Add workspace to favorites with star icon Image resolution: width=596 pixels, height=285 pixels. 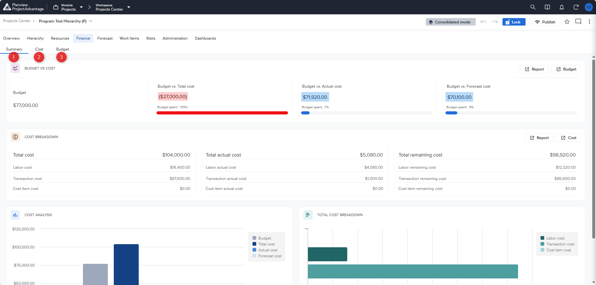click(567, 22)
